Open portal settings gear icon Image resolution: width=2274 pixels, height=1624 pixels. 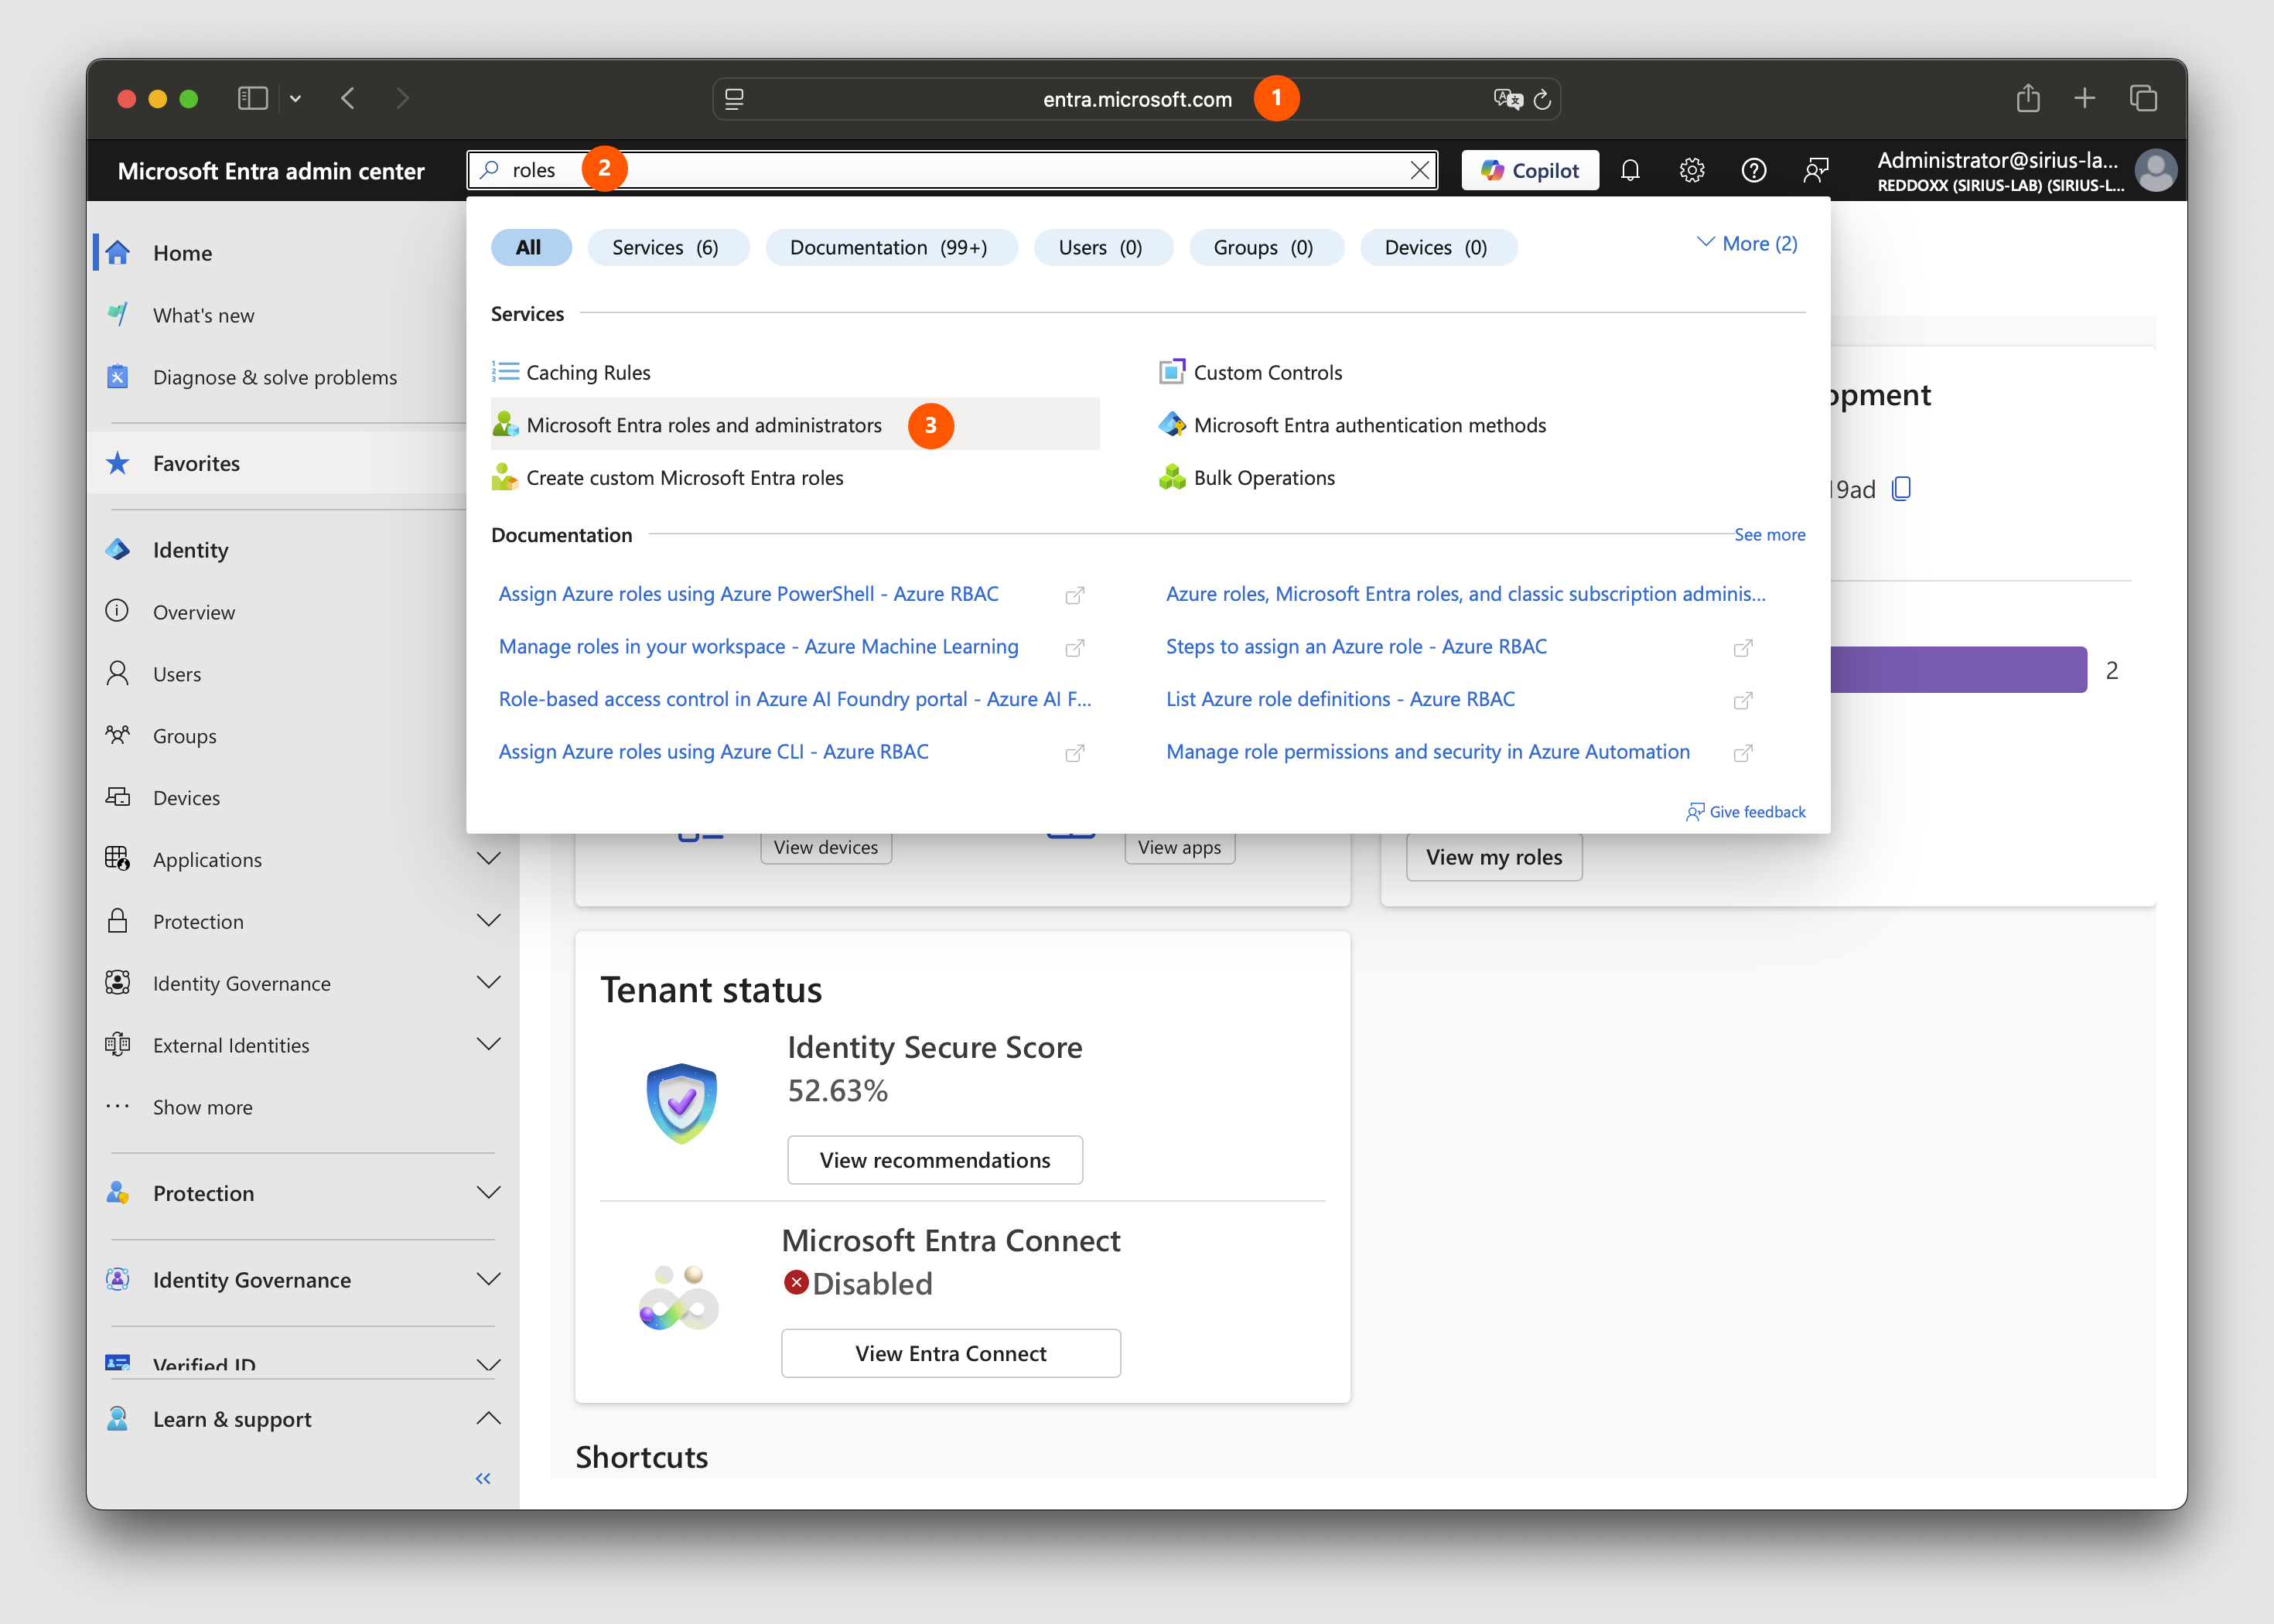pos(1692,170)
